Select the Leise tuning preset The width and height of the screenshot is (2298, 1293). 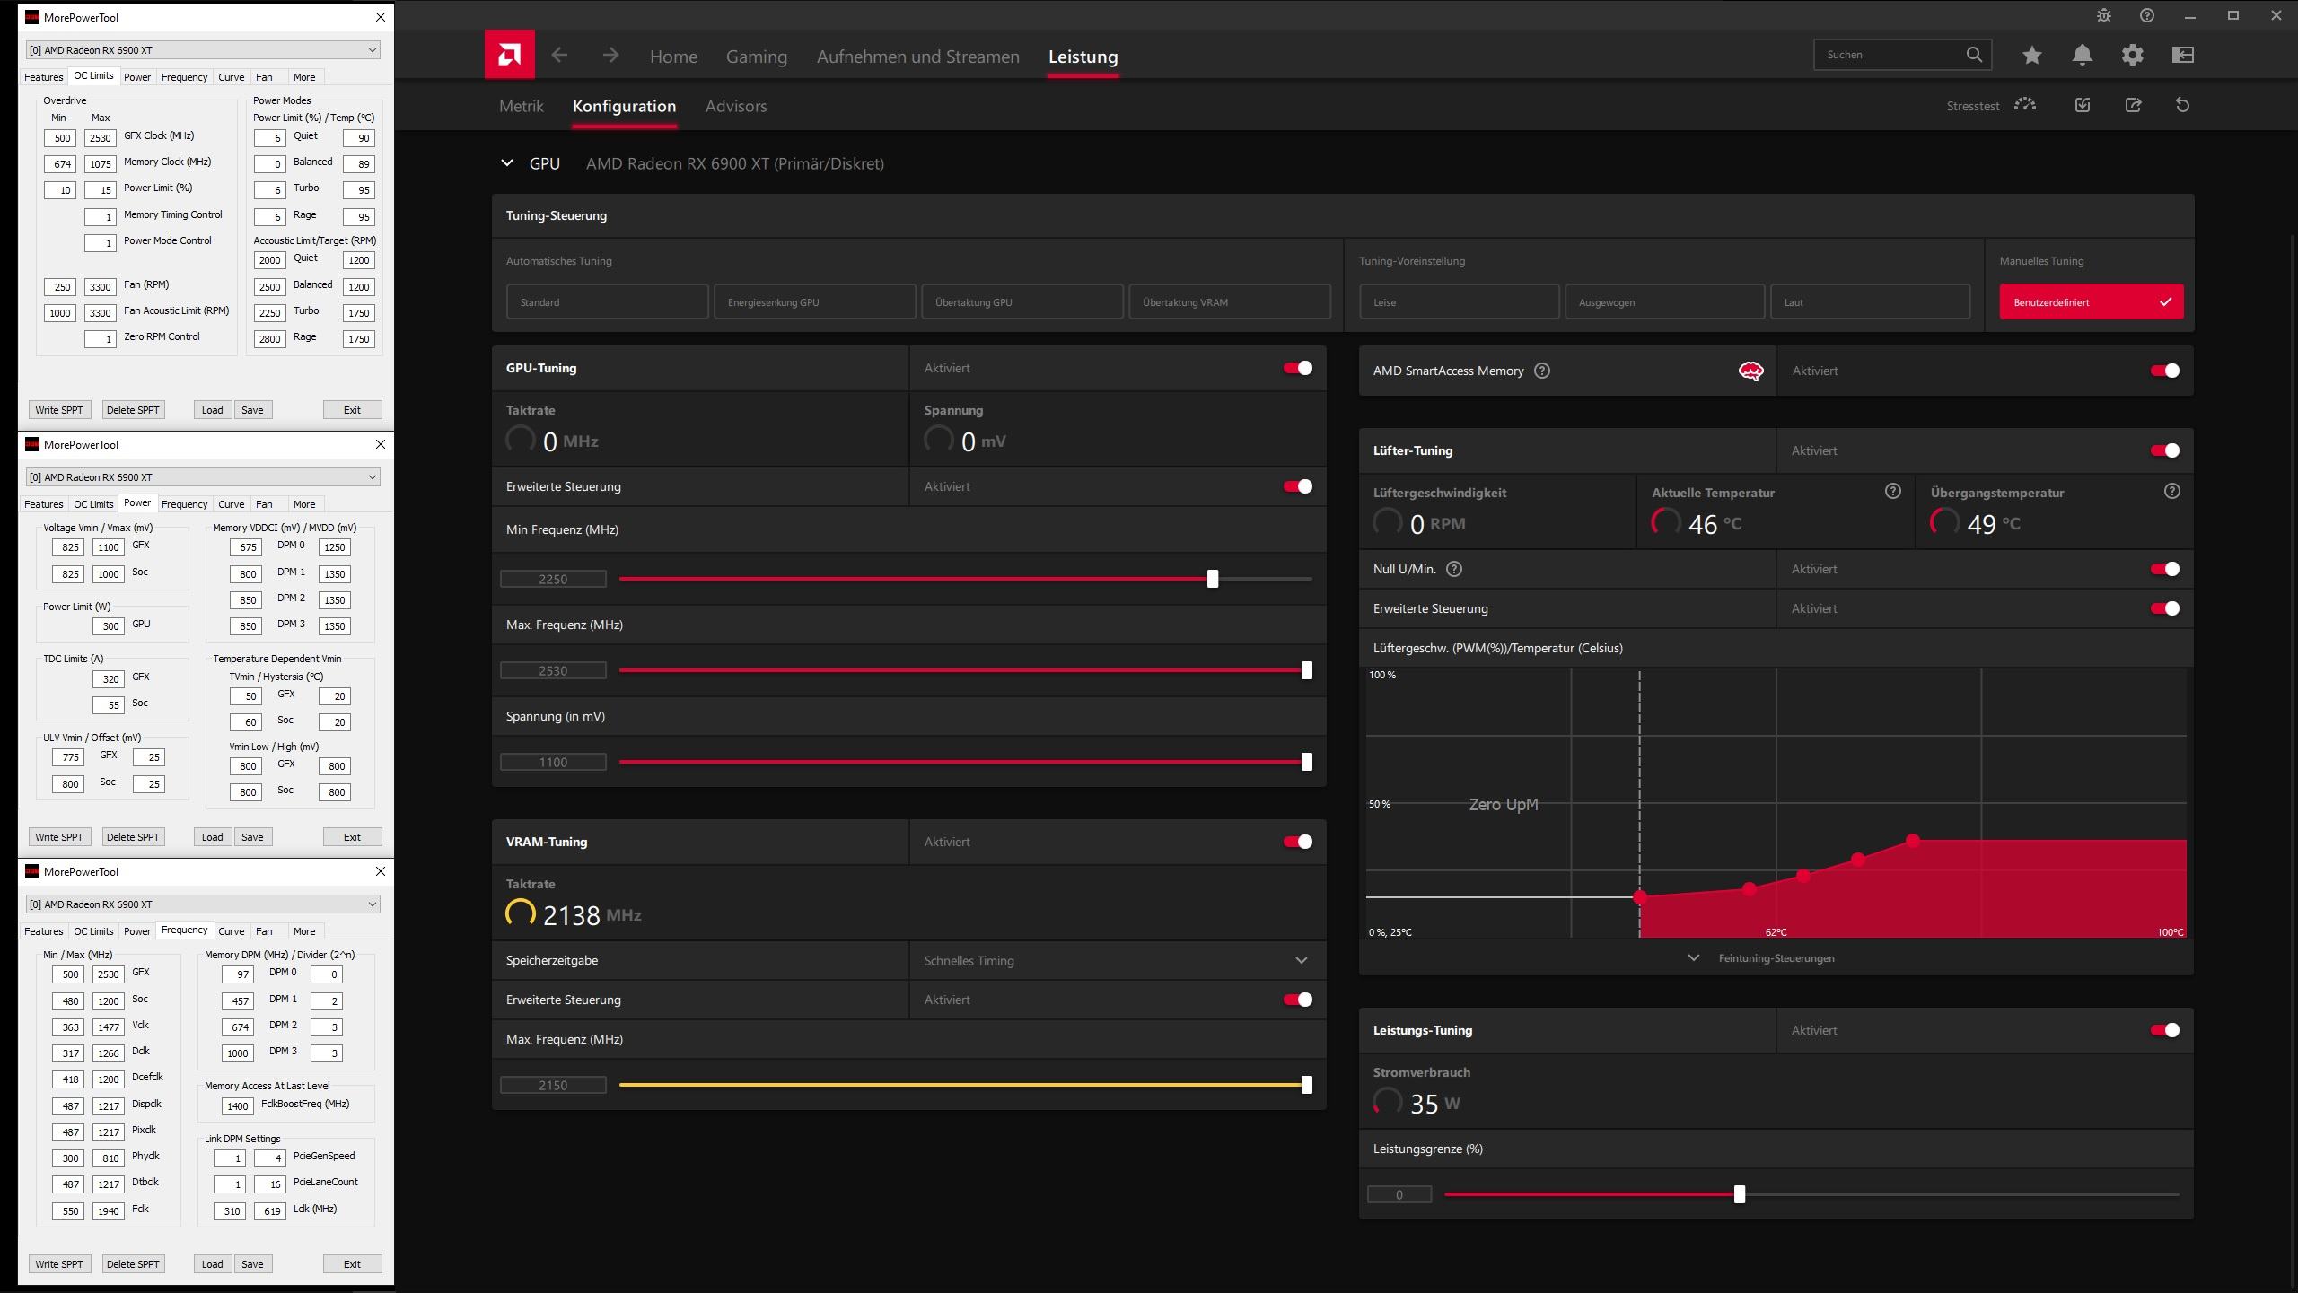(1459, 302)
